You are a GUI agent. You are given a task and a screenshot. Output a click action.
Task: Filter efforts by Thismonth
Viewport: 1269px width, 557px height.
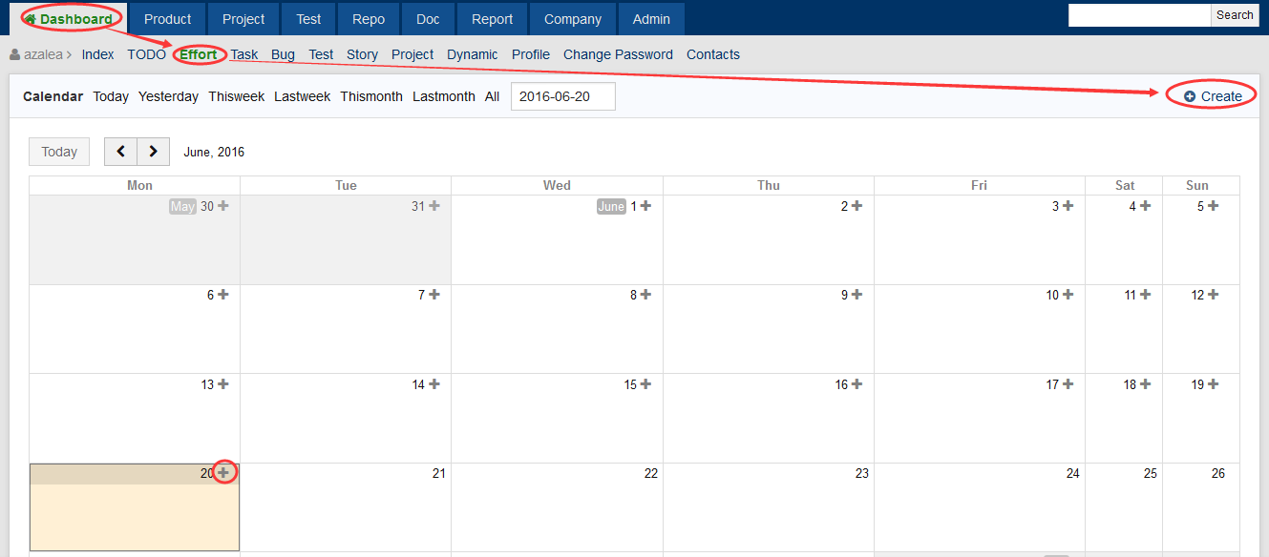point(371,96)
